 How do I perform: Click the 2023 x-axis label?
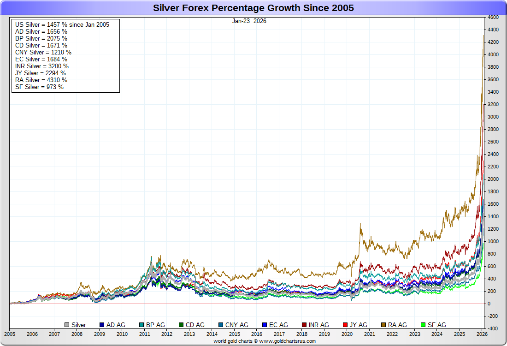(414, 334)
